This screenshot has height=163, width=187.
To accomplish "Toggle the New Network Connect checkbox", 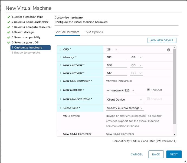I will [148, 90].
